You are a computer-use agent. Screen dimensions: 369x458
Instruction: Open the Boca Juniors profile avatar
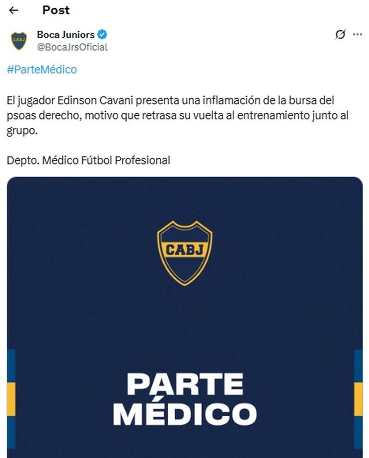pyautogui.click(x=19, y=41)
